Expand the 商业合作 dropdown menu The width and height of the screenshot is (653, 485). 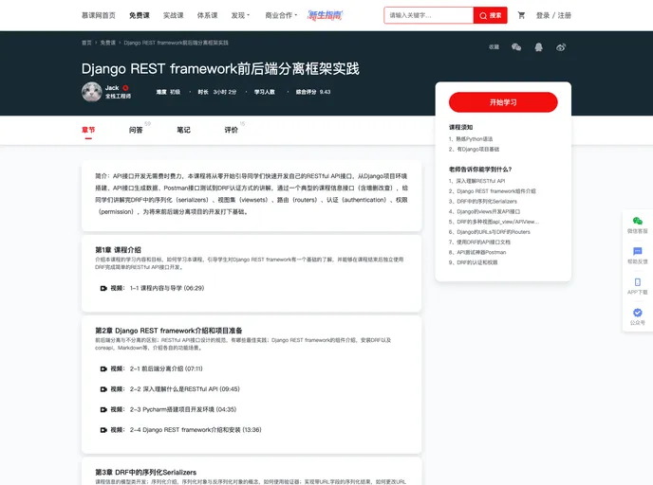[281, 15]
